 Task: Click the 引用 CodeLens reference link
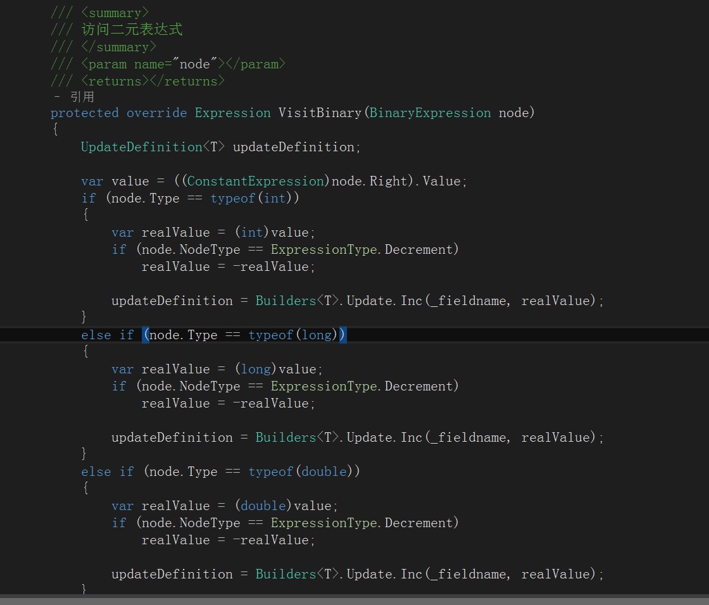pyautogui.click(x=82, y=97)
